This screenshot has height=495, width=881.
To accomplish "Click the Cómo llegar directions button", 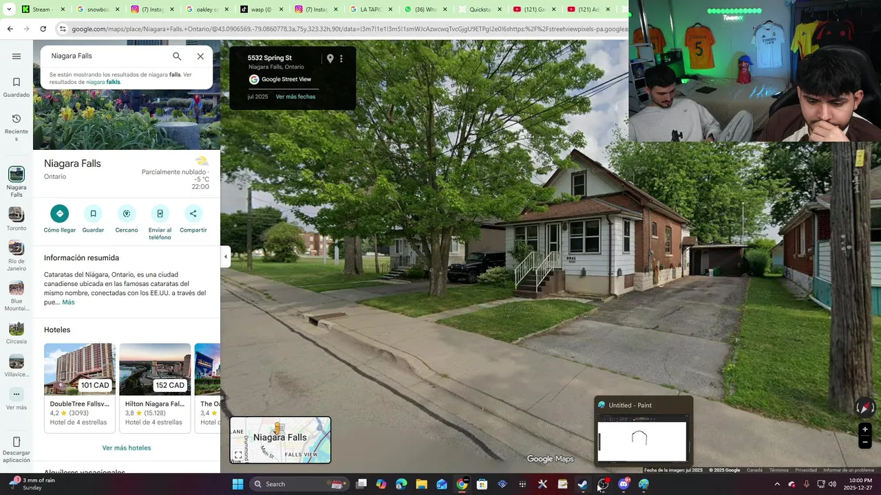I will [x=60, y=220].
